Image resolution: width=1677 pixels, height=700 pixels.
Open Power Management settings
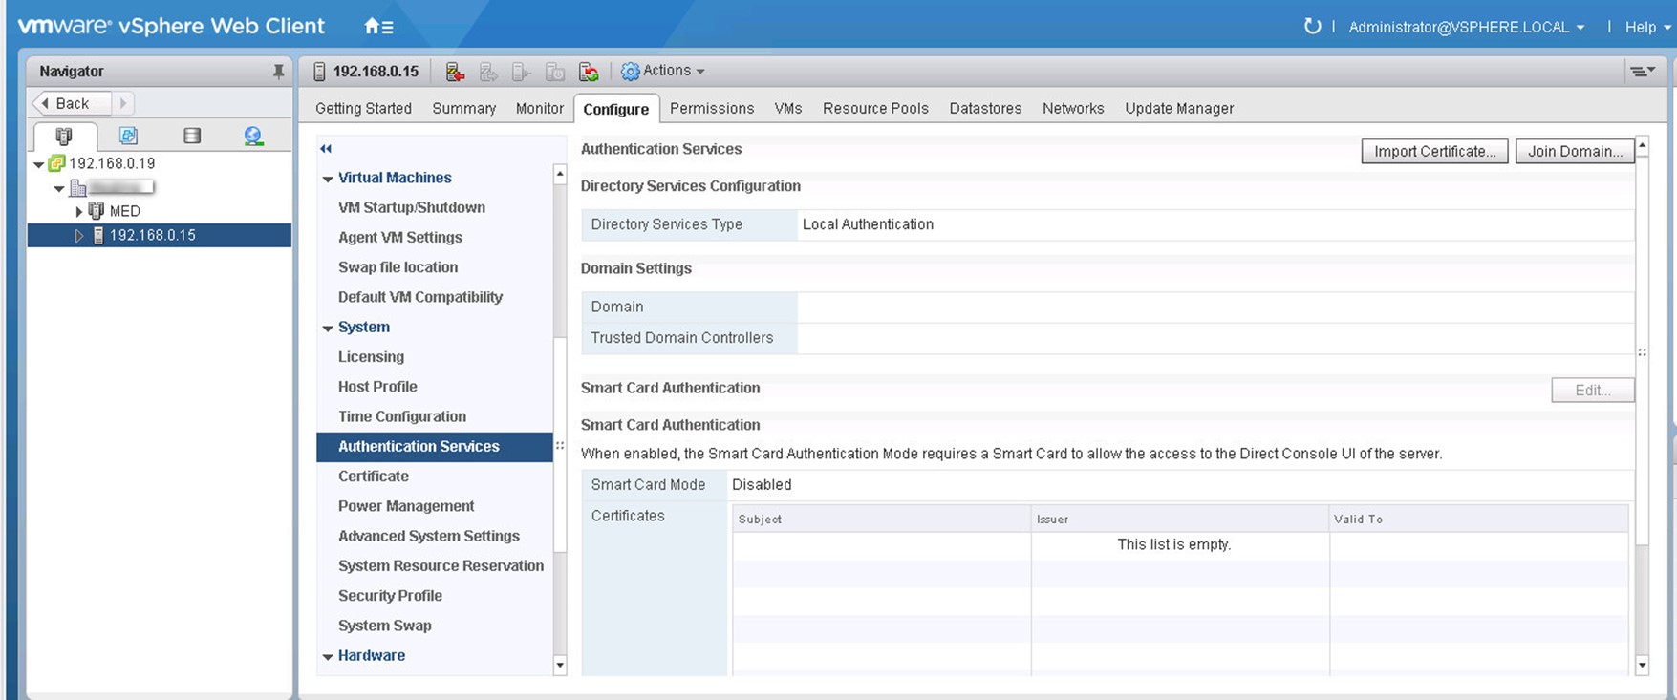(x=406, y=505)
